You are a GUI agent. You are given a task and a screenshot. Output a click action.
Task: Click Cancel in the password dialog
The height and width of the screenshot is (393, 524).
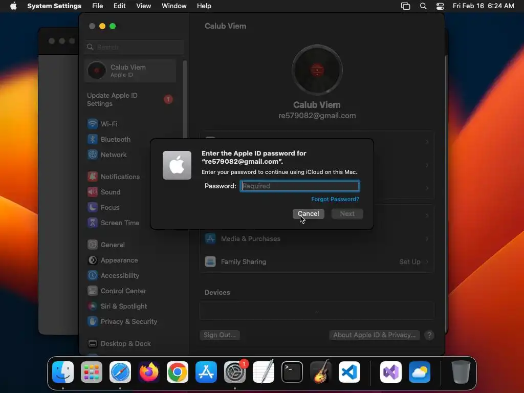pyautogui.click(x=309, y=214)
